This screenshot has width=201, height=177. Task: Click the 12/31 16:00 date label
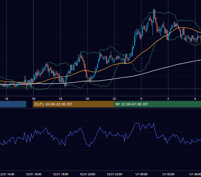pos(33,174)
